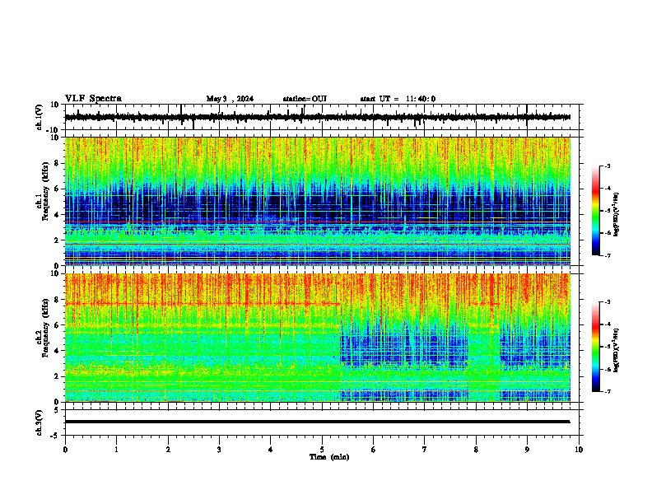Click the time axis tick label "4"
This screenshot has height=504, width=652.
[271, 450]
